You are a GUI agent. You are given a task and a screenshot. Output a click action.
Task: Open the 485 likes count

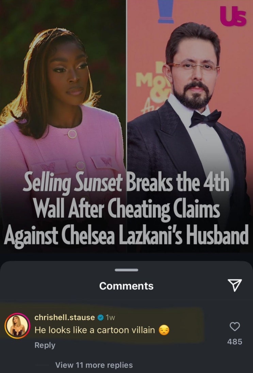pos(235,342)
